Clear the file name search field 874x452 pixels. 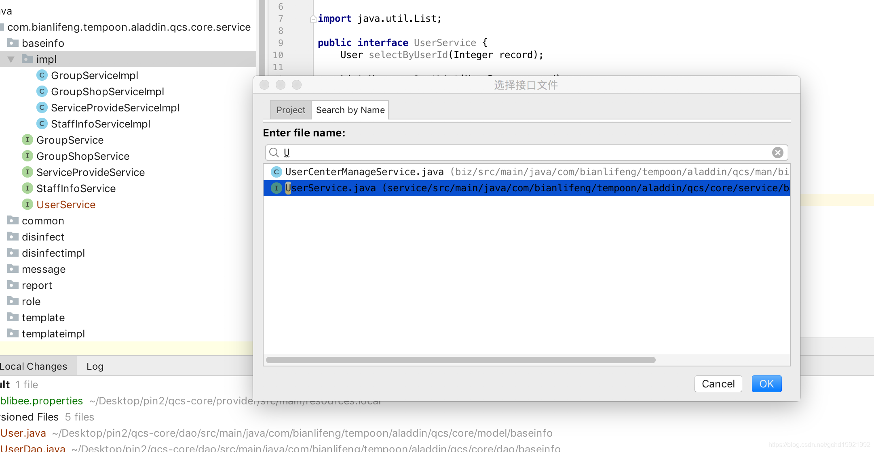[777, 153]
